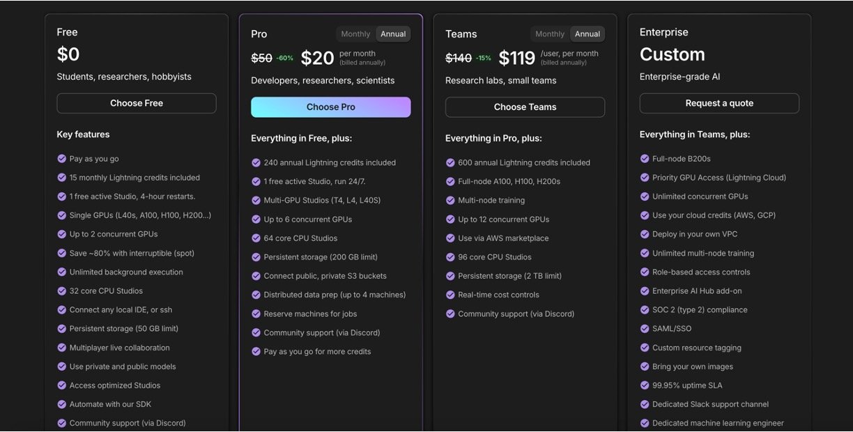This screenshot has height=432, width=853.
Task: Click the checkmark icon beside Pay as you go
Action: pos(61,159)
